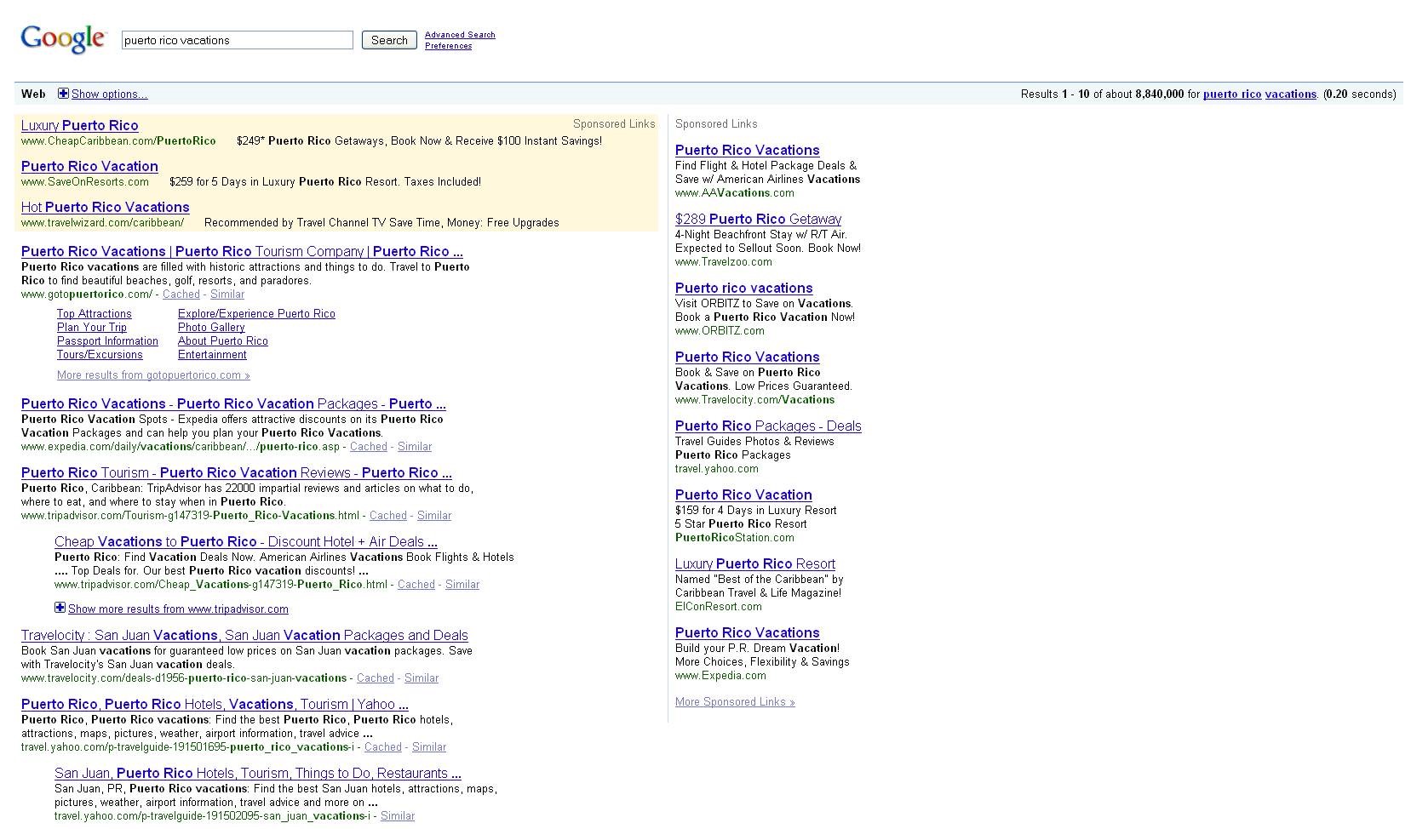The image size is (1411, 829).
Task: Open Similar link for gotopuertorico.com
Action: [227, 294]
